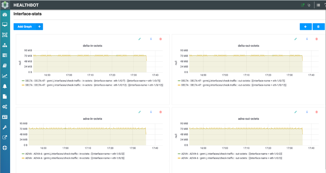This screenshot has width=326, height=173.
Task: Open the wrench tools icon in sidebar
Action: 5,127
